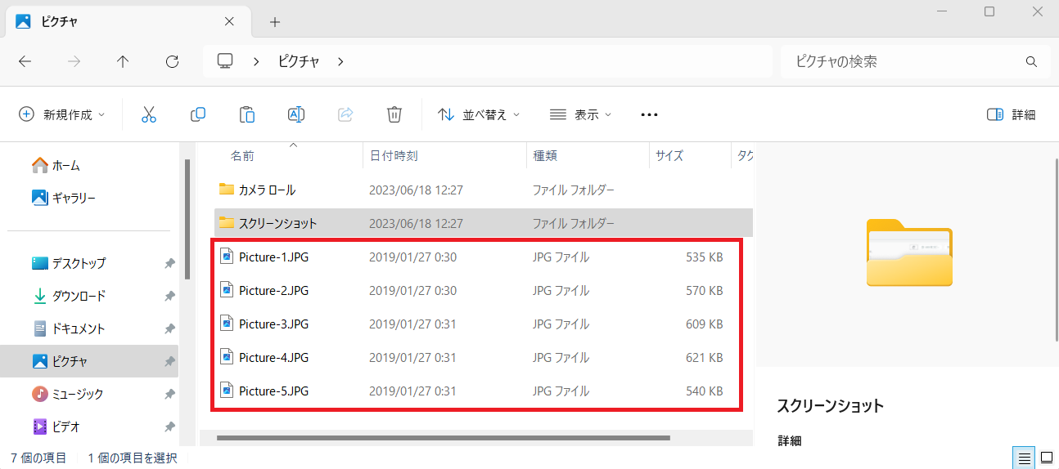Sort by the 日付時刻 column header
1059x469 pixels.
pyautogui.click(x=394, y=155)
